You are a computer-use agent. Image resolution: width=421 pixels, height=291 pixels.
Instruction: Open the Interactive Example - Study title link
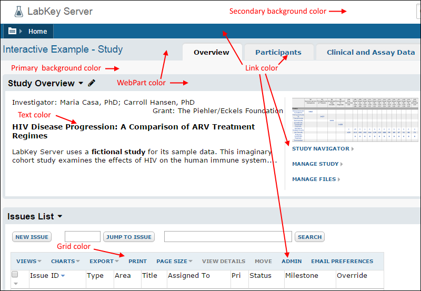click(63, 49)
